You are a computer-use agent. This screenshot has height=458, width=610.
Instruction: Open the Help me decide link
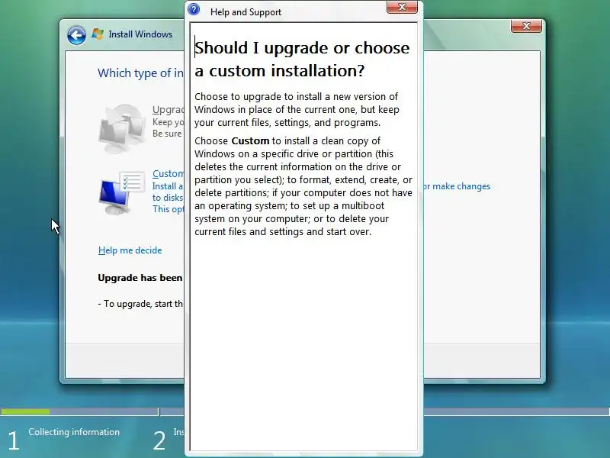pos(130,250)
